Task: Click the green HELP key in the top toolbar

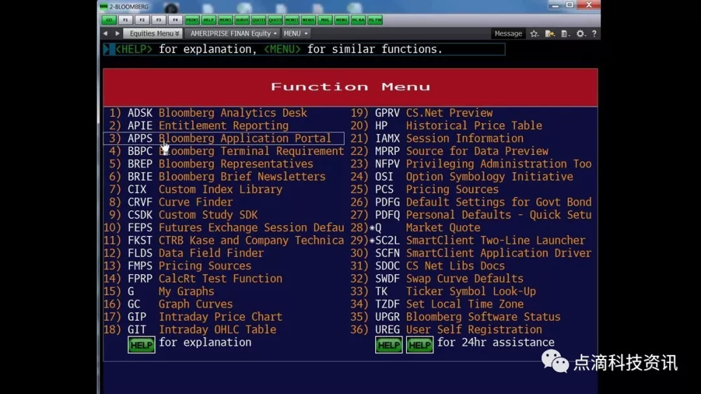Action: 208,19
